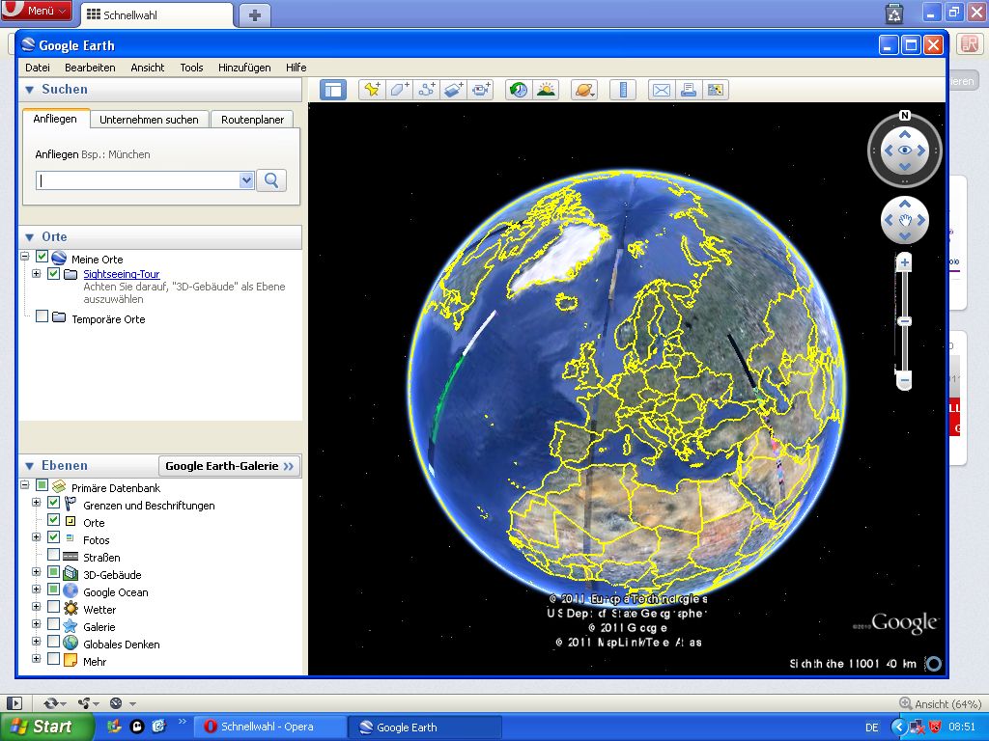Select the Galerie layer row
989x741 pixels.
pyautogui.click(x=99, y=627)
